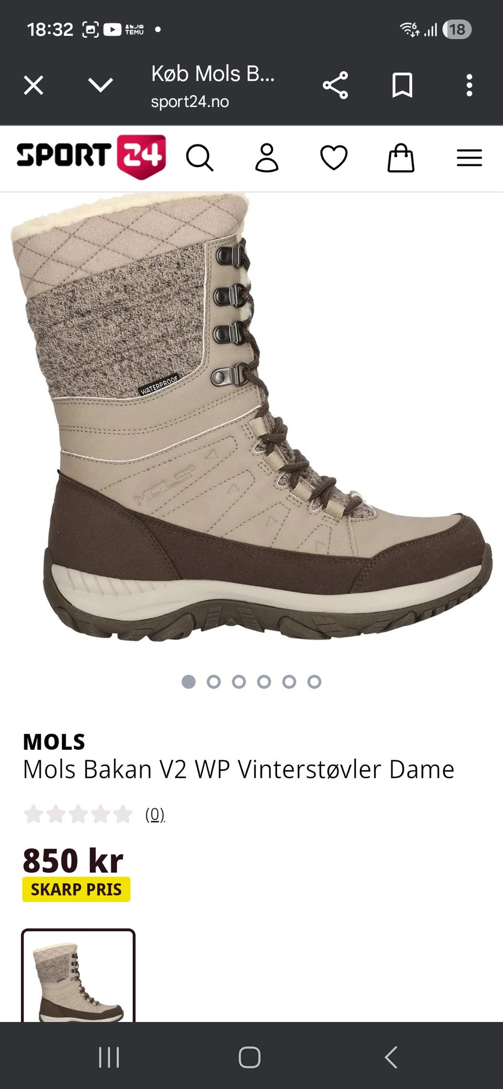The width and height of the screenshot is (503, 1089).
Task: Bookmark the page in browser
Action: click(x=402, y=85)
